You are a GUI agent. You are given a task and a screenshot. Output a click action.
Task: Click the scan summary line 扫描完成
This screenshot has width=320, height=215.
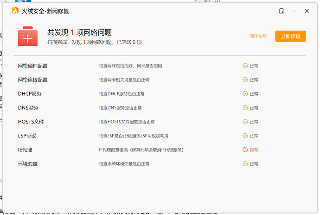click(95, 42)
